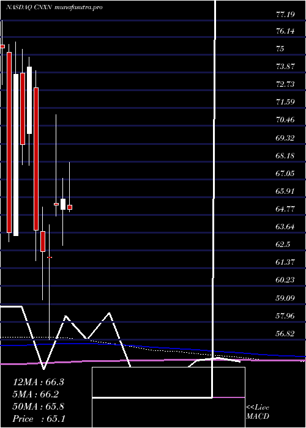Viewport: 306px width, 428px height.
Task: Click the 75 price axis label
Action: point(280,49)
